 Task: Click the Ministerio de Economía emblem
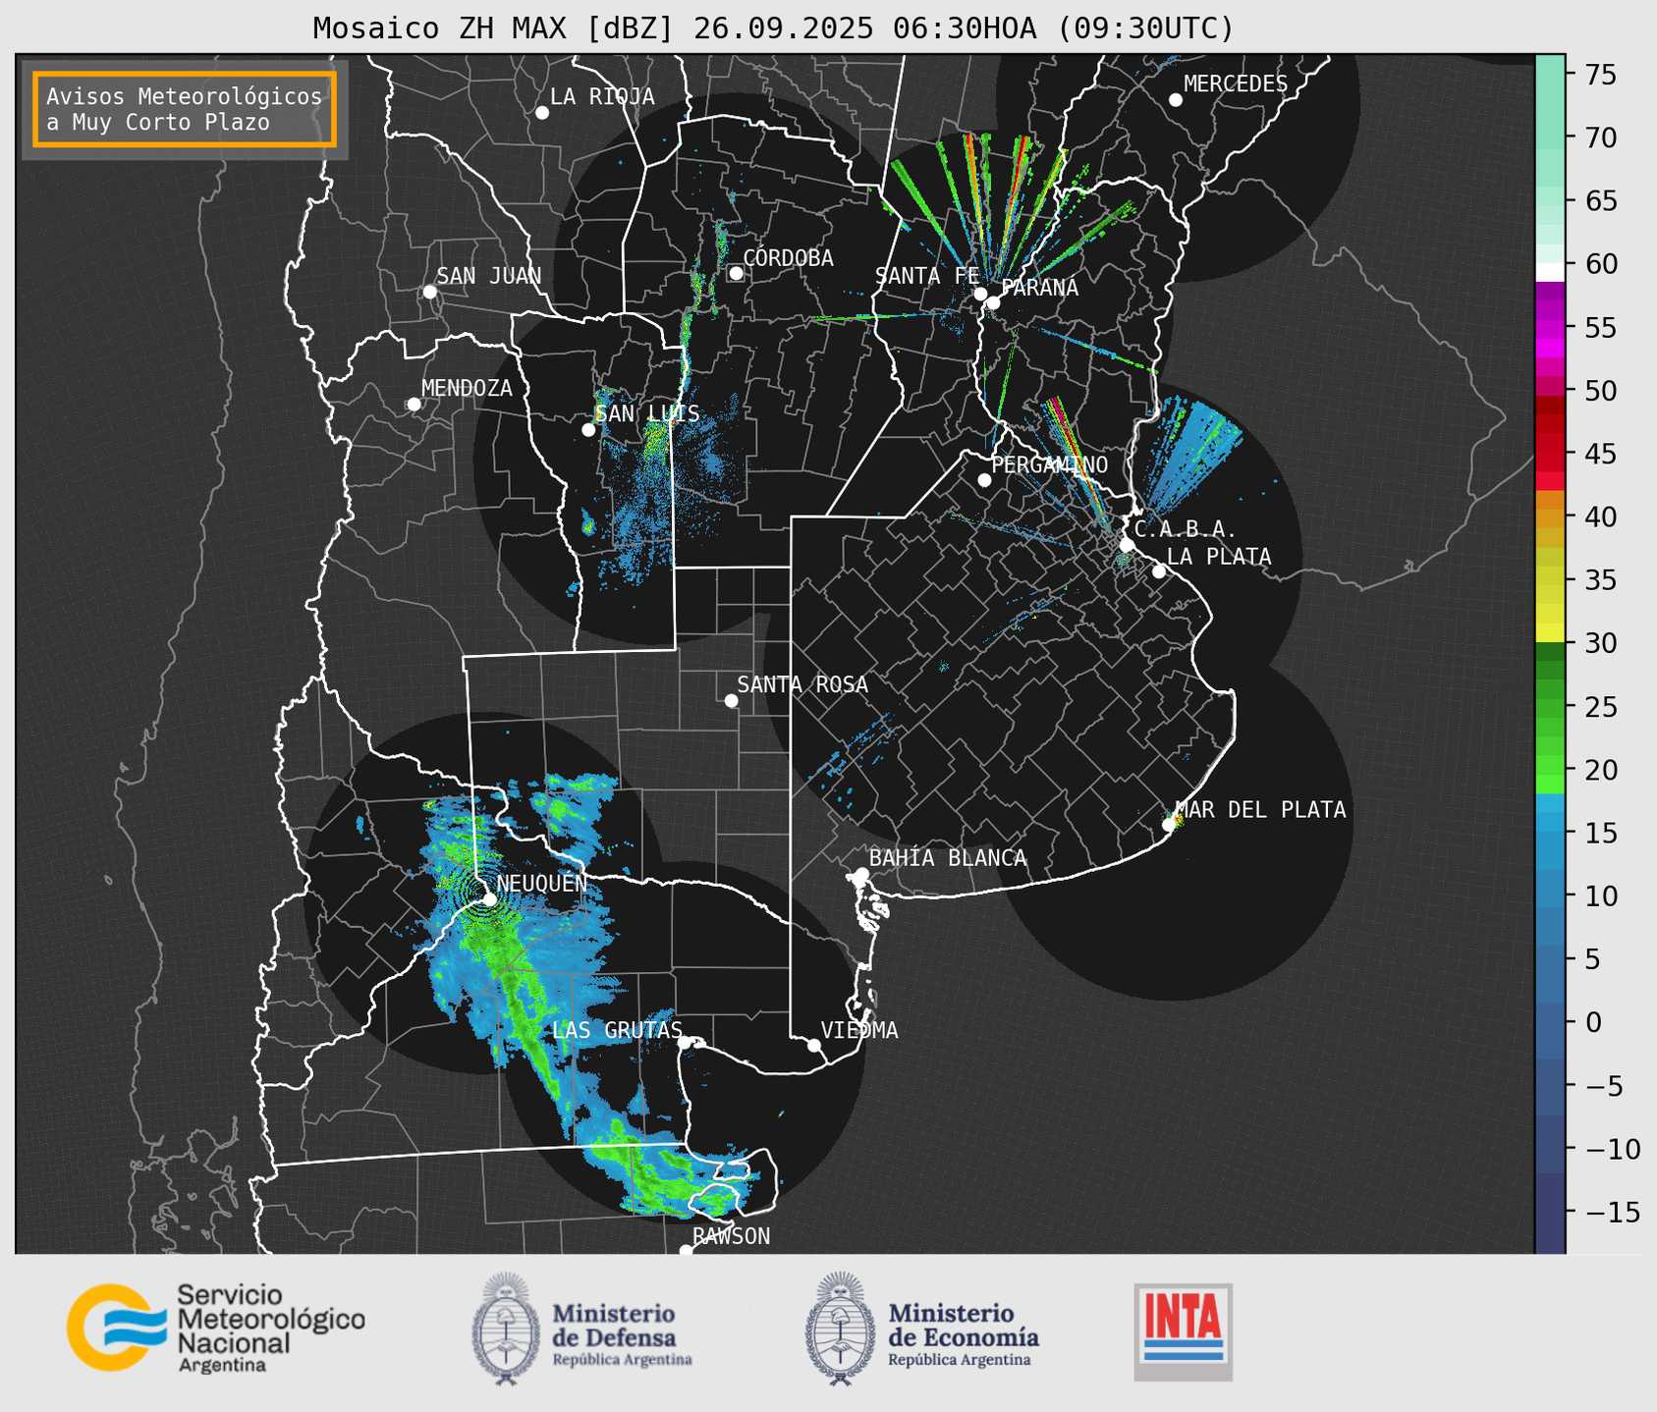pos(841,1329)
